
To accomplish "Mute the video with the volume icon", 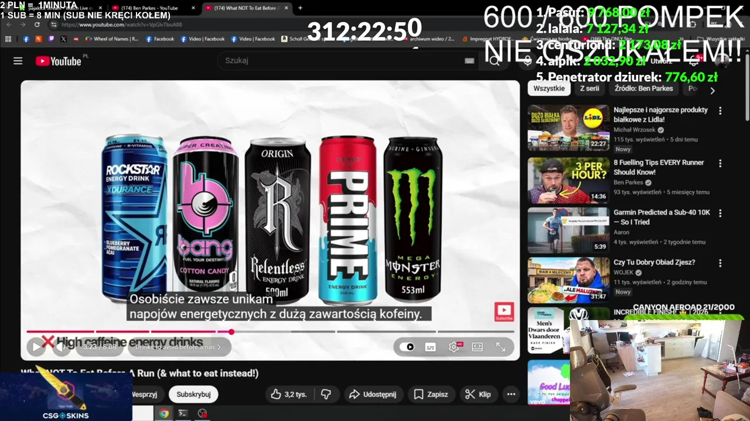I will pyautogui.click(x=61, y=347).
